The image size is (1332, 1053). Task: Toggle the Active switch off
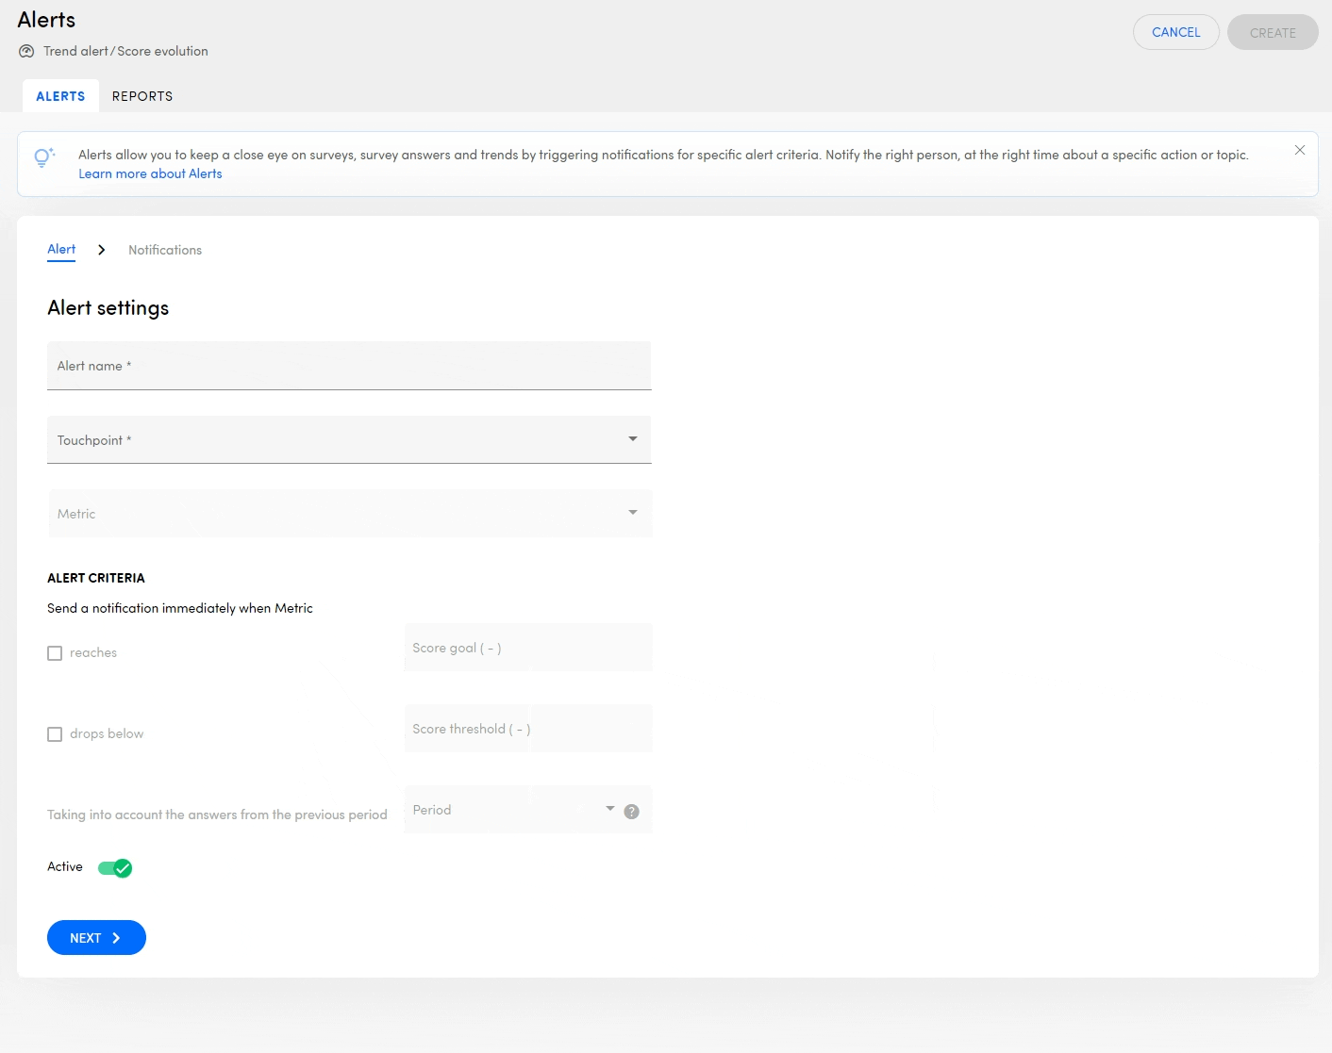[x=115, y=868]
